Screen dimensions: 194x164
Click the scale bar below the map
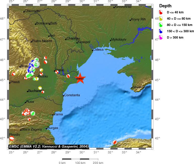(80, 159)
